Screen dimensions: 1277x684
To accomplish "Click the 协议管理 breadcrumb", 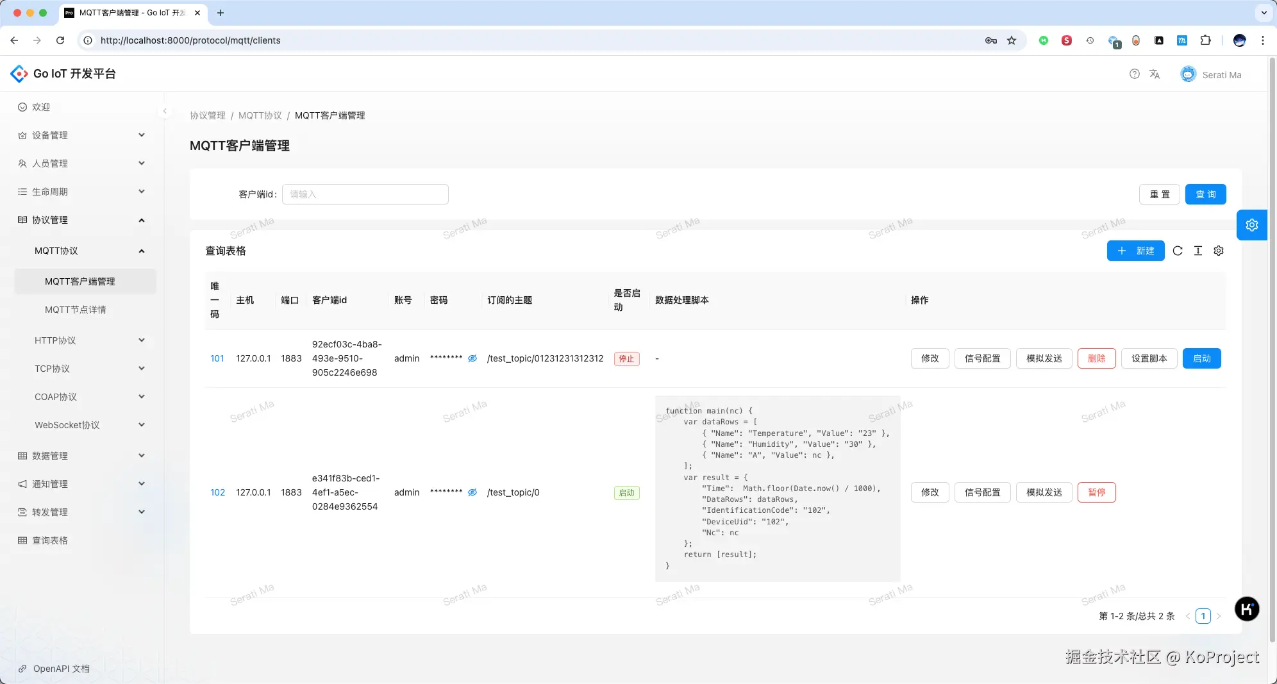I will coord(208,115).
